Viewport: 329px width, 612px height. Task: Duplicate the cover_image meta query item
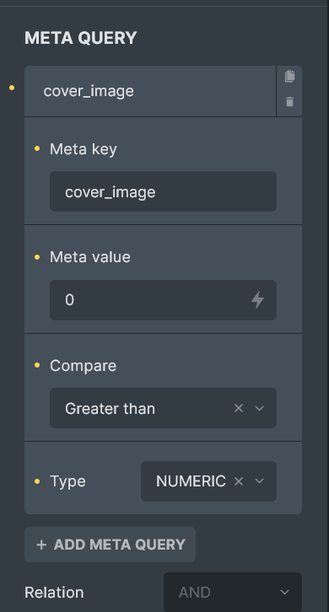pyautogui.click(x=289, y=76)
